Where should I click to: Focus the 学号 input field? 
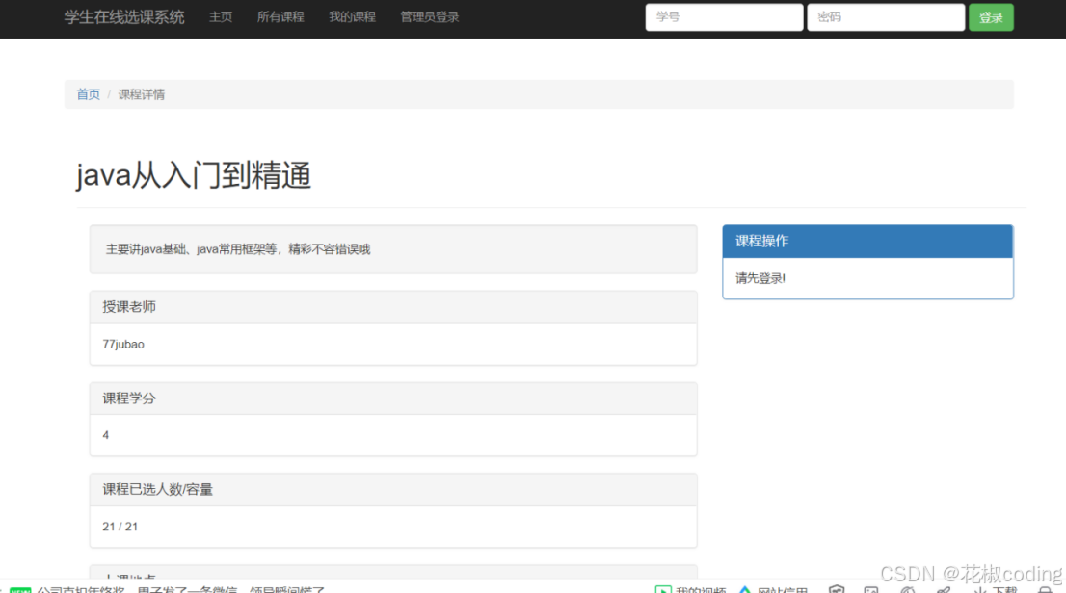(724, 17)
